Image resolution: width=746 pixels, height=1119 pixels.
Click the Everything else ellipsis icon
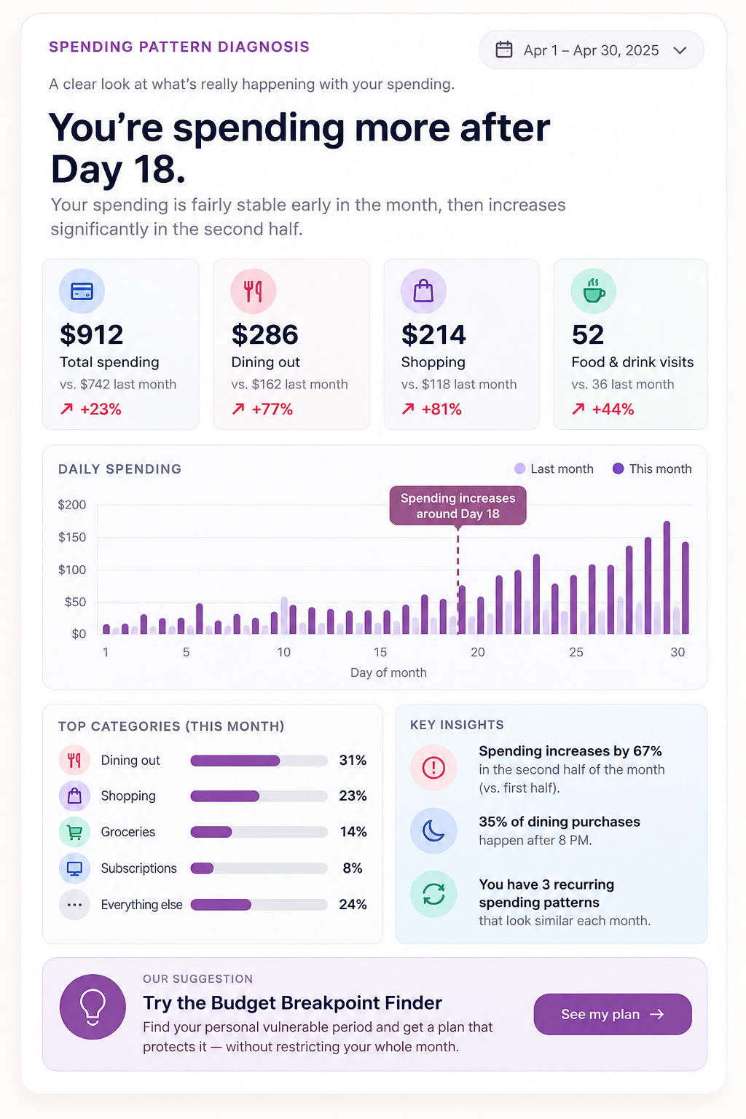pos(74,905)
